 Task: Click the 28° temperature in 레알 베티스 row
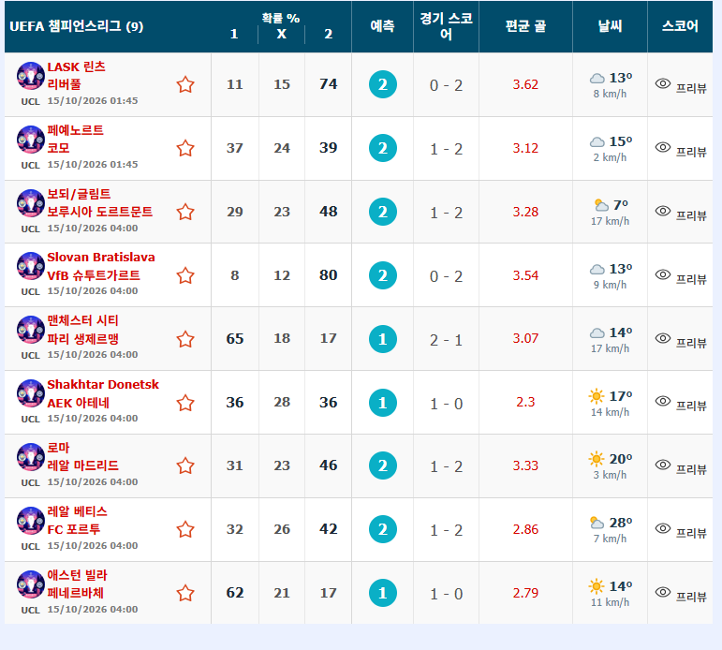point(621,523)
